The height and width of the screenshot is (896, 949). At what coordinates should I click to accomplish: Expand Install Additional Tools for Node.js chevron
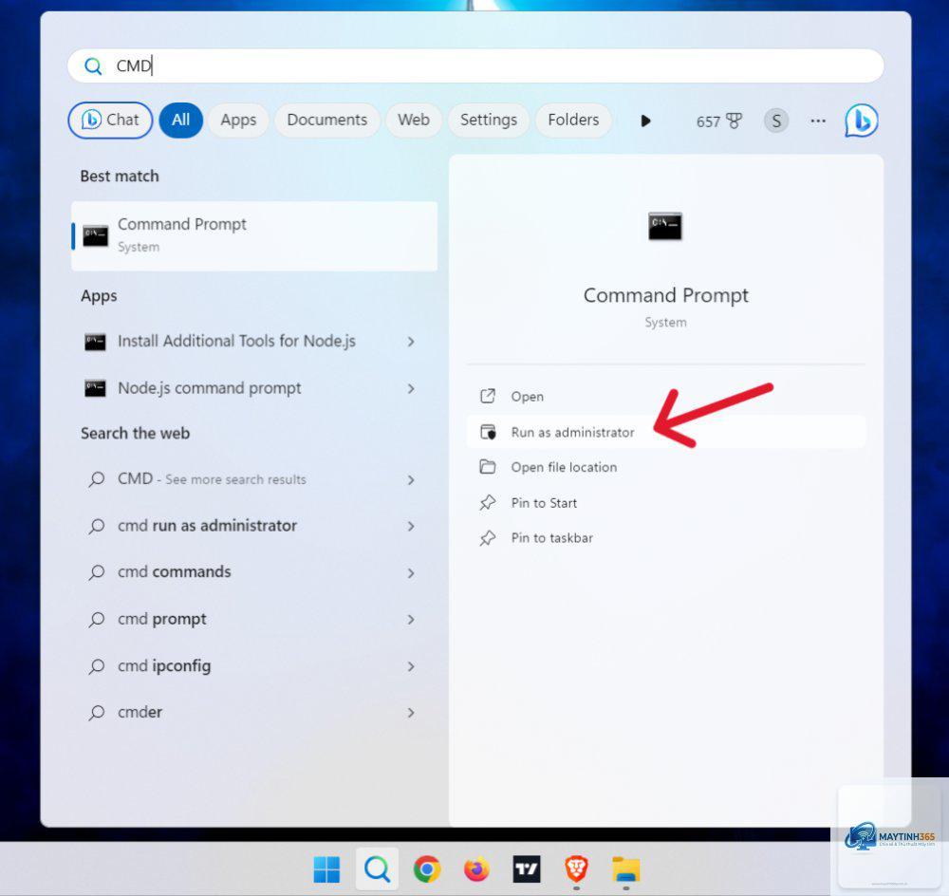(411, 342)
